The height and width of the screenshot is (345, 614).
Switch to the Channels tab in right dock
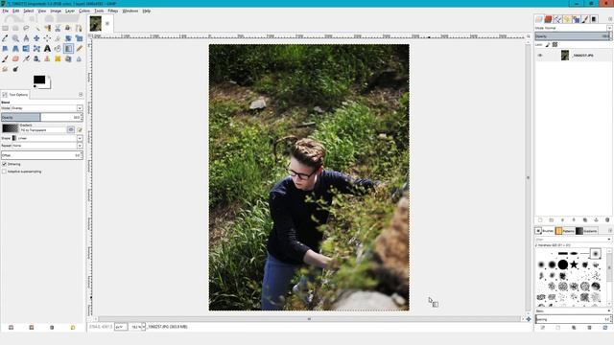tap(548, 19)
